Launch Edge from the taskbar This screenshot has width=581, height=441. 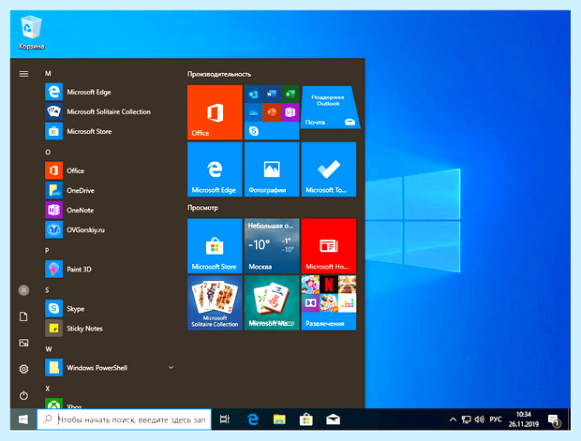tap(253, 419)
